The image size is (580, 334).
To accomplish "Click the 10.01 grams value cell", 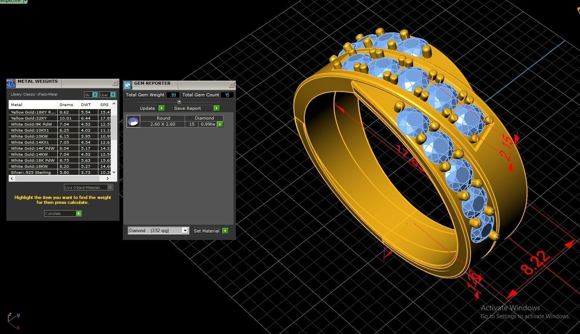I will pyautogui.click(x=68, y=118).
